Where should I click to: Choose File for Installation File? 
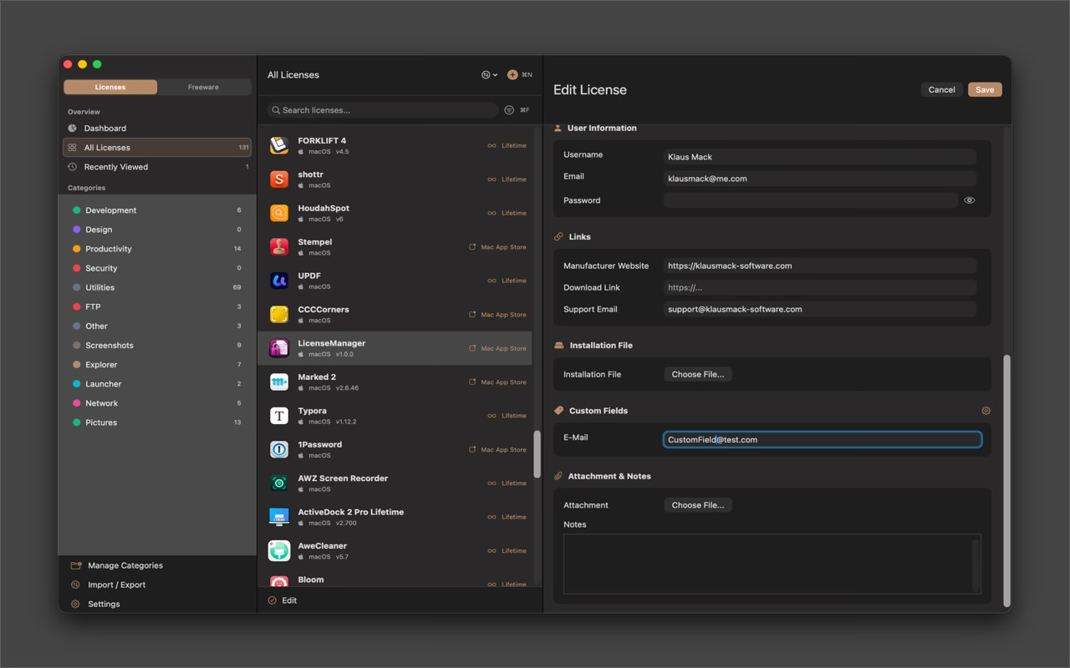click(x=698, y=374)
